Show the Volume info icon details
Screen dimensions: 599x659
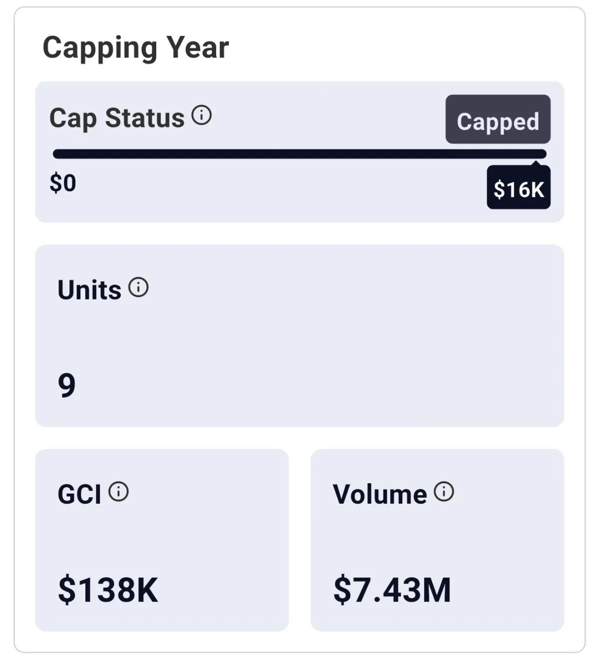tap(444, 492)
